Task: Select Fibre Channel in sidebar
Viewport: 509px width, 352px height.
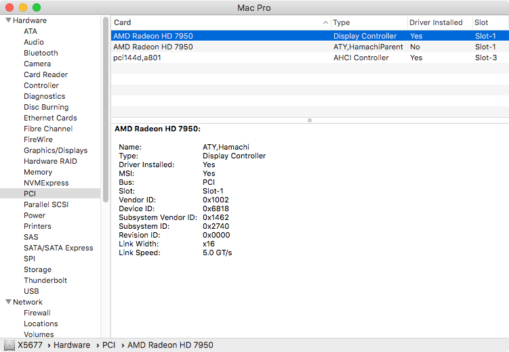Action: (x=48, y=129)
